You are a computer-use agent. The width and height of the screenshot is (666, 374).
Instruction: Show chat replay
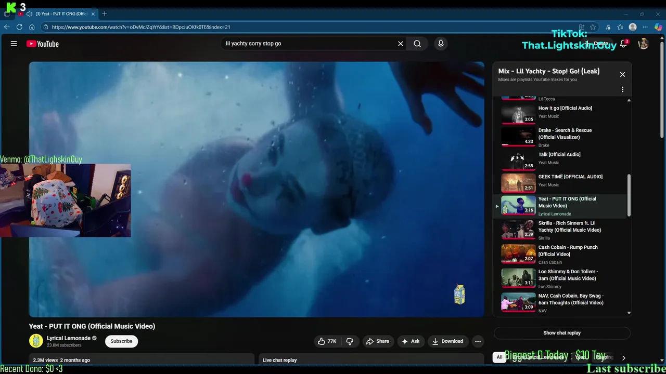562,333
